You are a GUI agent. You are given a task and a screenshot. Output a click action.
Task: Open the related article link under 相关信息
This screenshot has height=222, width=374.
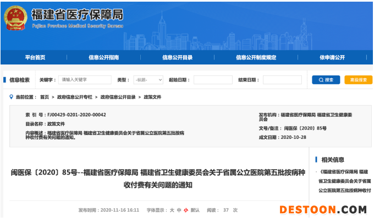coord(344,181)
